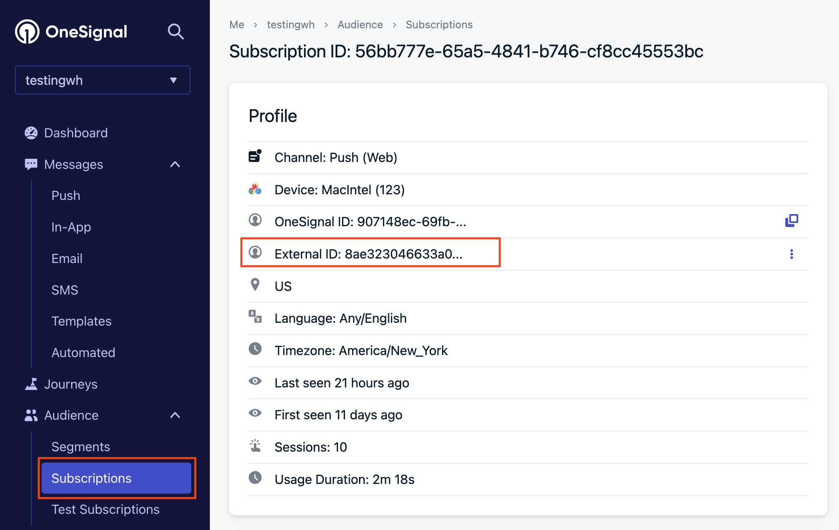The image size is (839, 530).
Task: Click the OneSignal logo icon
Action: 27,32
